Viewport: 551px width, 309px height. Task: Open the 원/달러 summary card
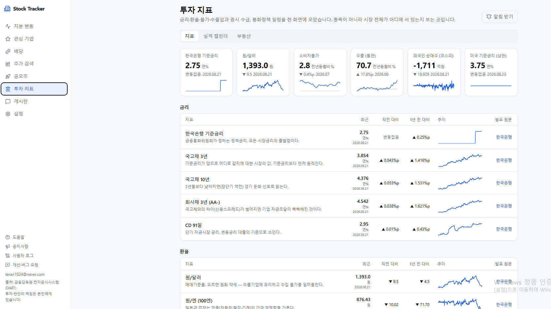click(263, 72)
